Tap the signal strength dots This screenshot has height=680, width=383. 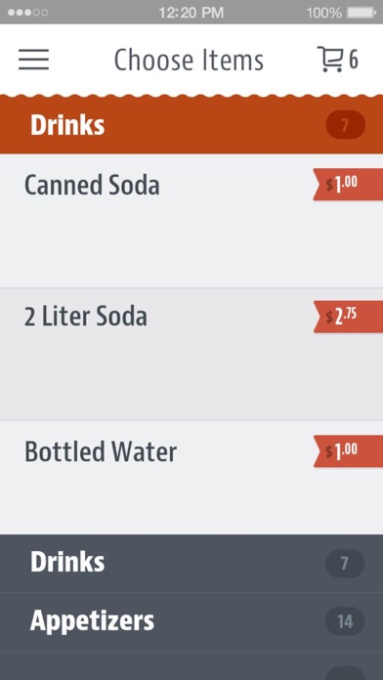(27, 13)
